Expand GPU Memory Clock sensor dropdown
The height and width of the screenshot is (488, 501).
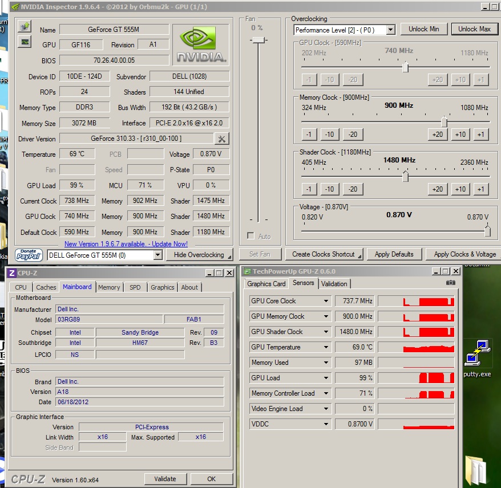326,316
